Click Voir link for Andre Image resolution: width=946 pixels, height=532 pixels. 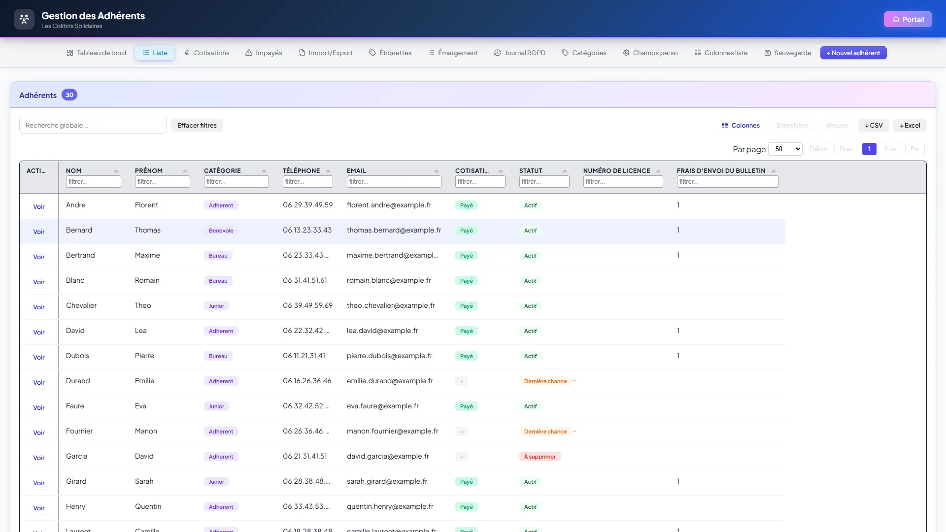click(39, 206)
